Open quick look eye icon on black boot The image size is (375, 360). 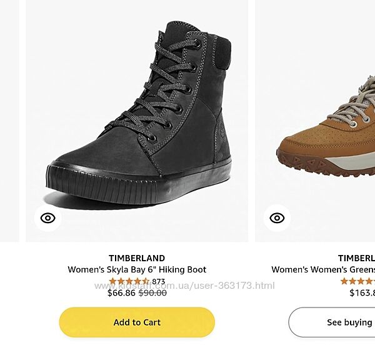point(48,218)
